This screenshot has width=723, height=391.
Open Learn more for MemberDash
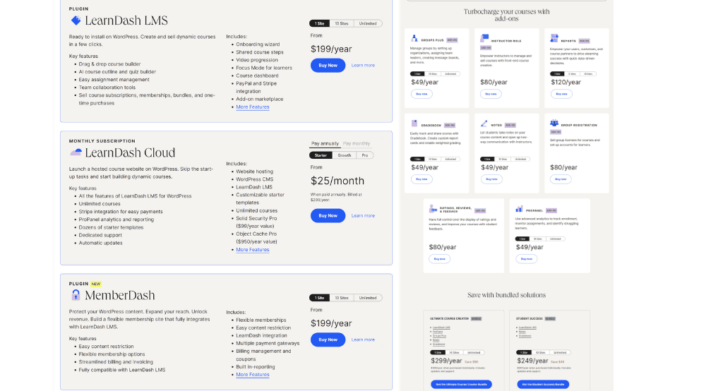tap(363, 339)
